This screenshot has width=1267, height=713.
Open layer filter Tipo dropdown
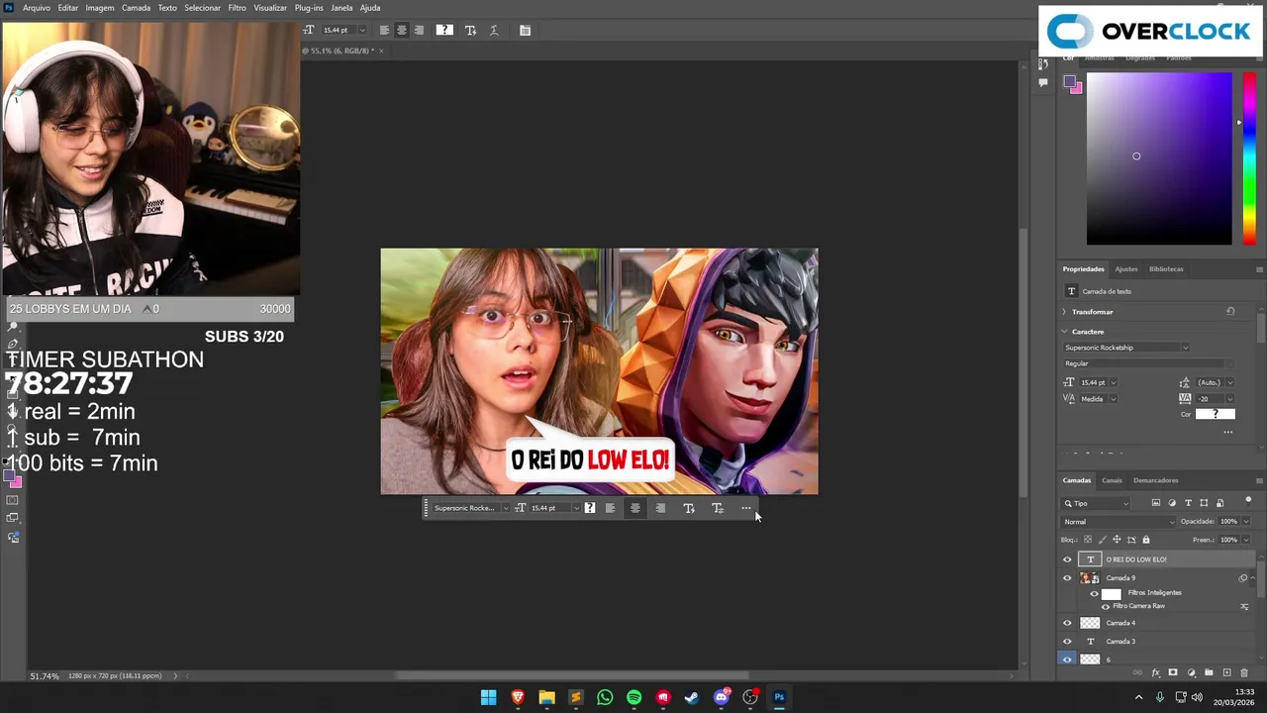coord(1097,503)
